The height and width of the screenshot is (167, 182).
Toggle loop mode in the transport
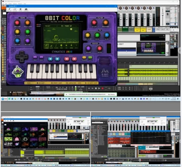pos(109,88)
